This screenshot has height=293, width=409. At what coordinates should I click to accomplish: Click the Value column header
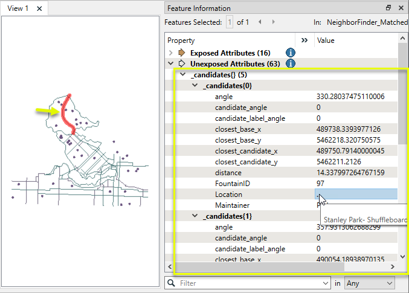[x=326, y=40]
